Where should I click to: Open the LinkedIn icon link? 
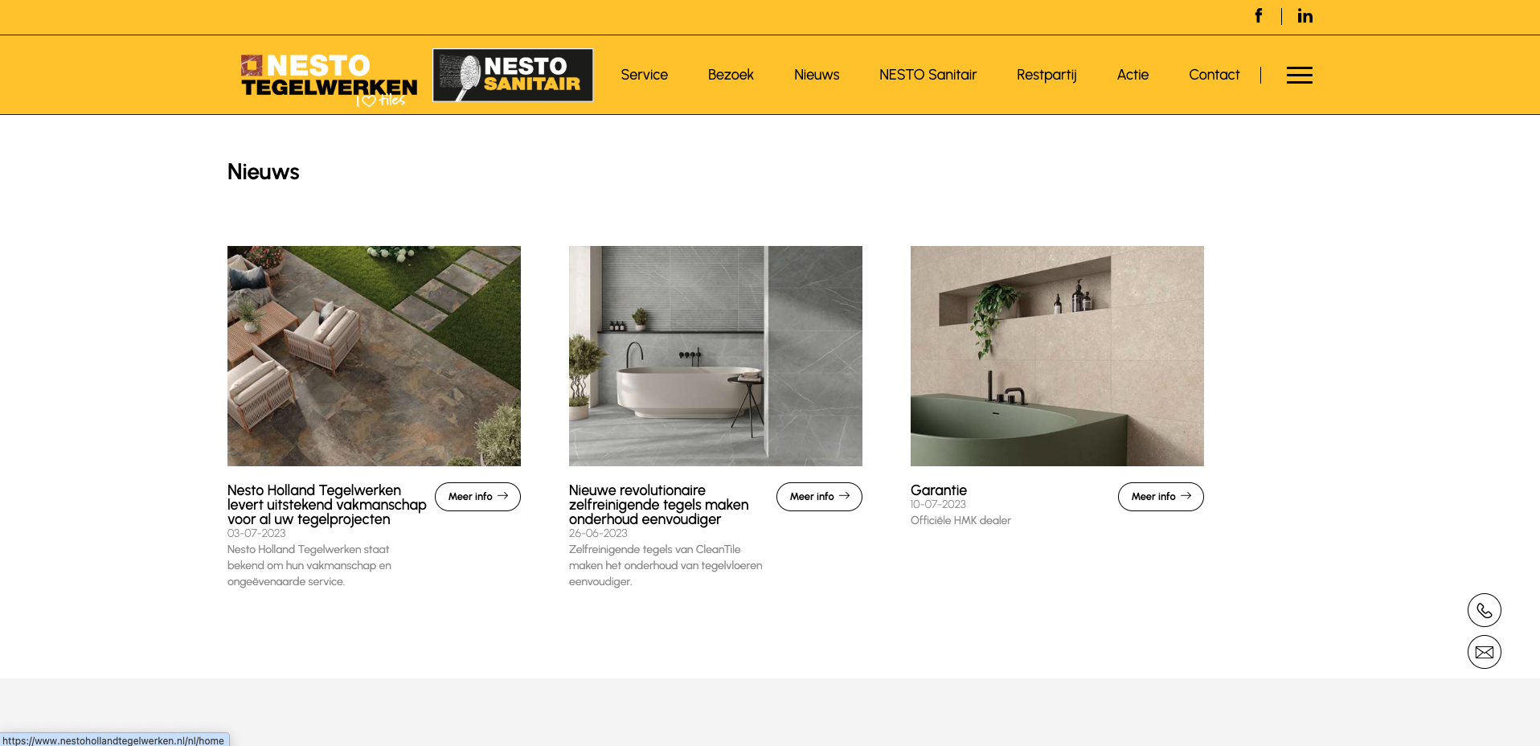[1304, 16]
